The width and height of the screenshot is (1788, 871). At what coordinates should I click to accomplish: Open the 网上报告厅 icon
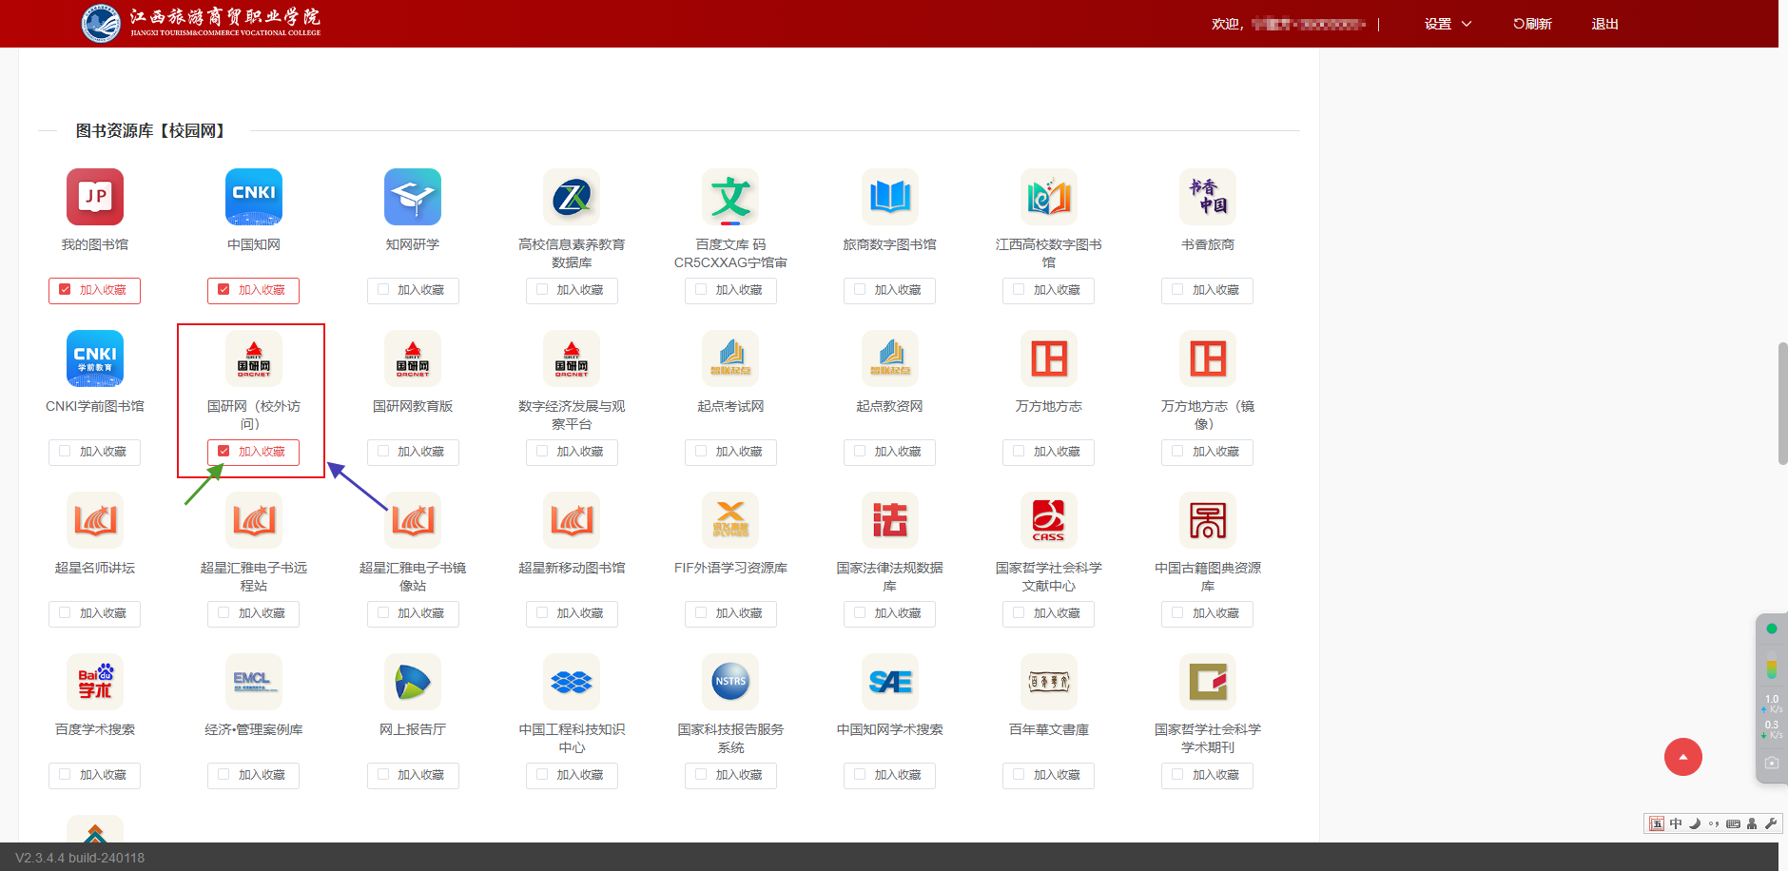(x=413, y=682)
